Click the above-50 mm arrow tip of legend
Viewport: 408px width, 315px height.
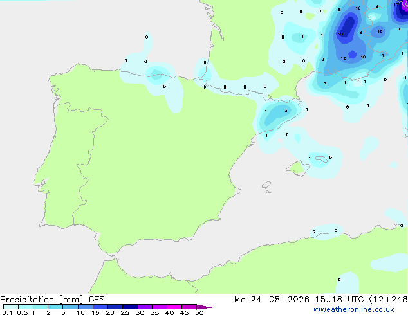coord(204,307)
